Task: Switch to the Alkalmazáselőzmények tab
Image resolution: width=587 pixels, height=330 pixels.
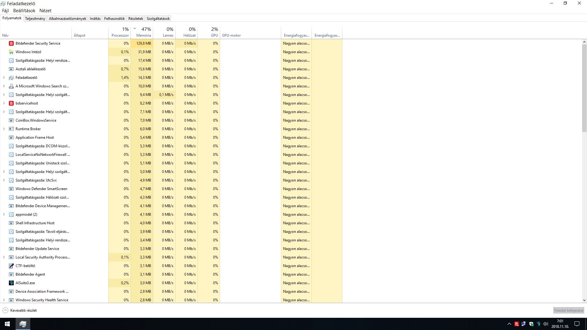Action: click(68, 19)
